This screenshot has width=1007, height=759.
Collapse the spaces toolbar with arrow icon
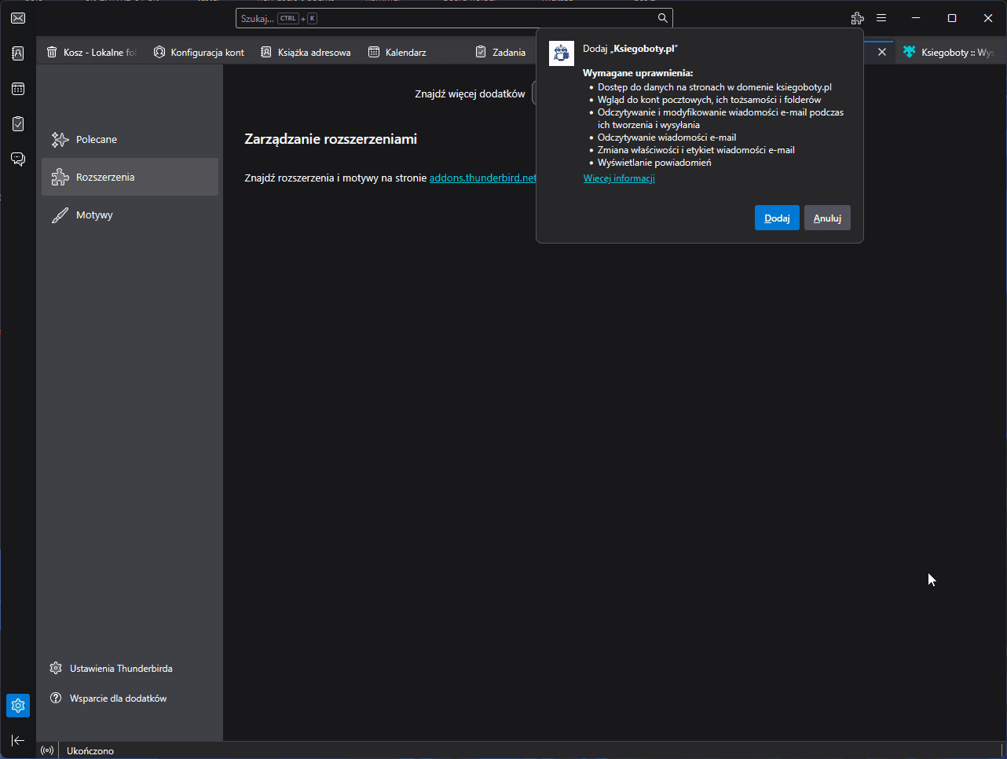click(18, 740)
